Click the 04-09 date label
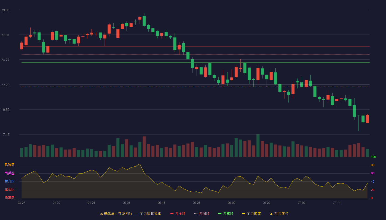The height and width of the screenshot is (220, 386). tap(56, 203)
